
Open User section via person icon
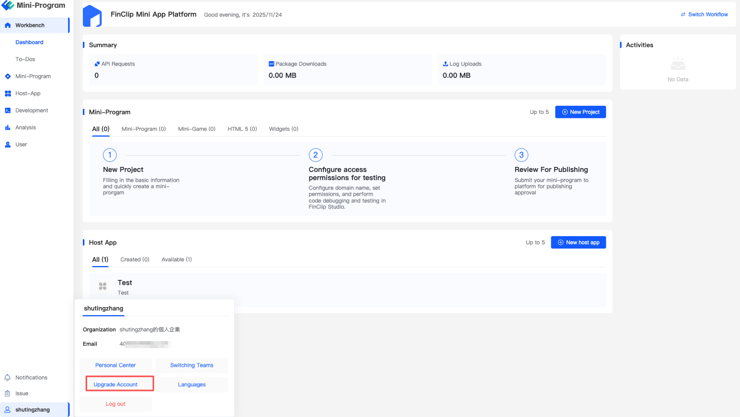[8, 144]
